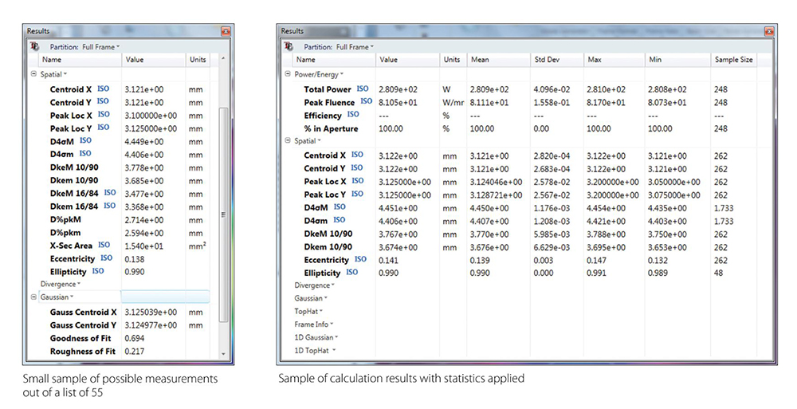Viewport: 797px width, 409px height.
Task: Click the Sample Size column header
Action: pos(732,60)
